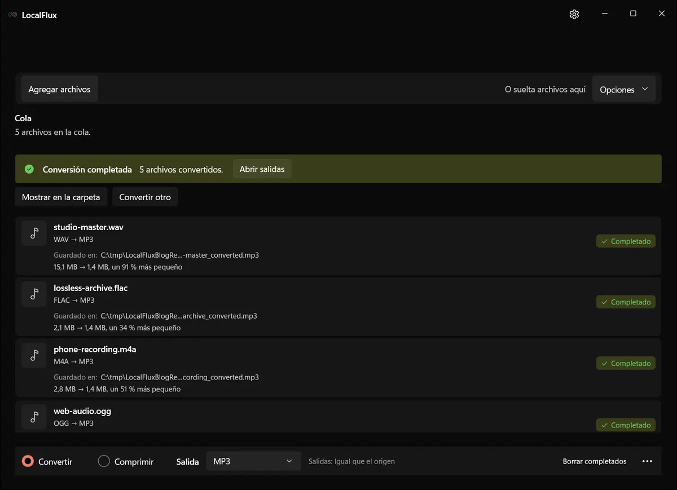Click '2,8 MB → 1,4 MB' size summary
This screenshot has height=490, width=677.
tap(117, 389)
